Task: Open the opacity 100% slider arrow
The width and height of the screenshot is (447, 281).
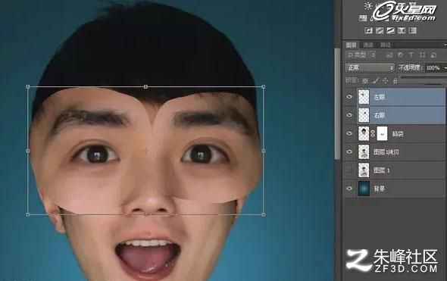Action: tap(445, 68)
